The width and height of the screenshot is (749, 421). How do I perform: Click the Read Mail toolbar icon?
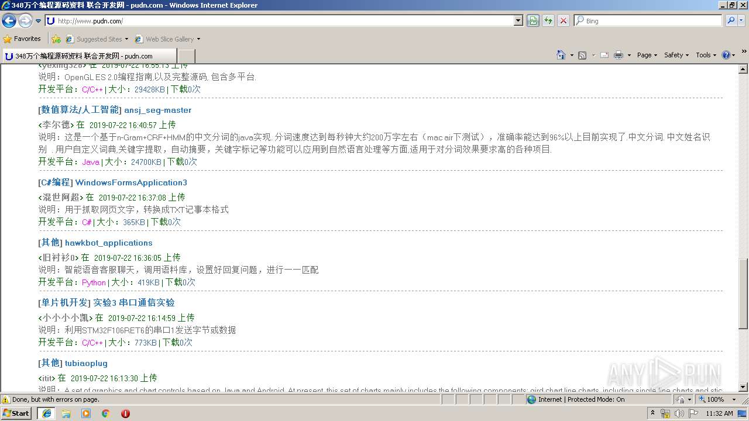pos(604,55)
